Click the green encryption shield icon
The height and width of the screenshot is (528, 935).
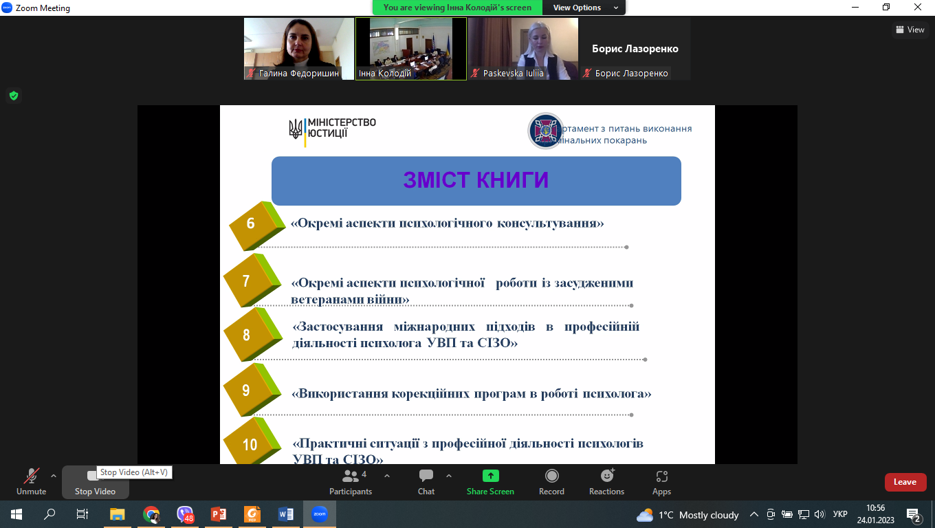tap(13, 96)
